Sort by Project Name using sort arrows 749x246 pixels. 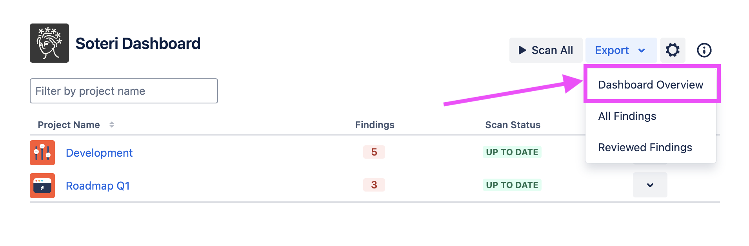112,125
